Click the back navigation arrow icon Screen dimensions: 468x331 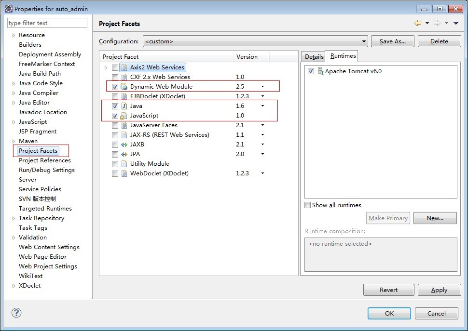click(418, 23)
